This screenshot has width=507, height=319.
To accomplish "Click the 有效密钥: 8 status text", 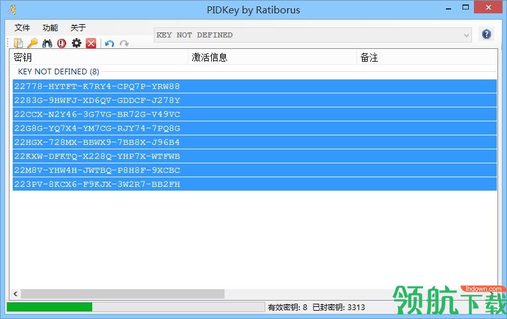I will click(x=287, y=307).
